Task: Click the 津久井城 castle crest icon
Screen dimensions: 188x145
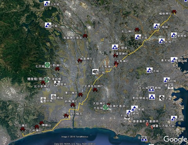Action: tap(47, 4)
